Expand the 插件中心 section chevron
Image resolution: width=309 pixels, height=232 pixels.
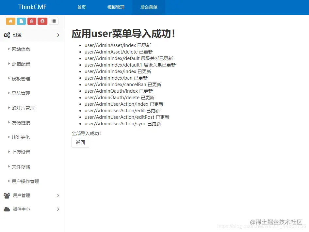pyautogui.click(x=58, y=209)
